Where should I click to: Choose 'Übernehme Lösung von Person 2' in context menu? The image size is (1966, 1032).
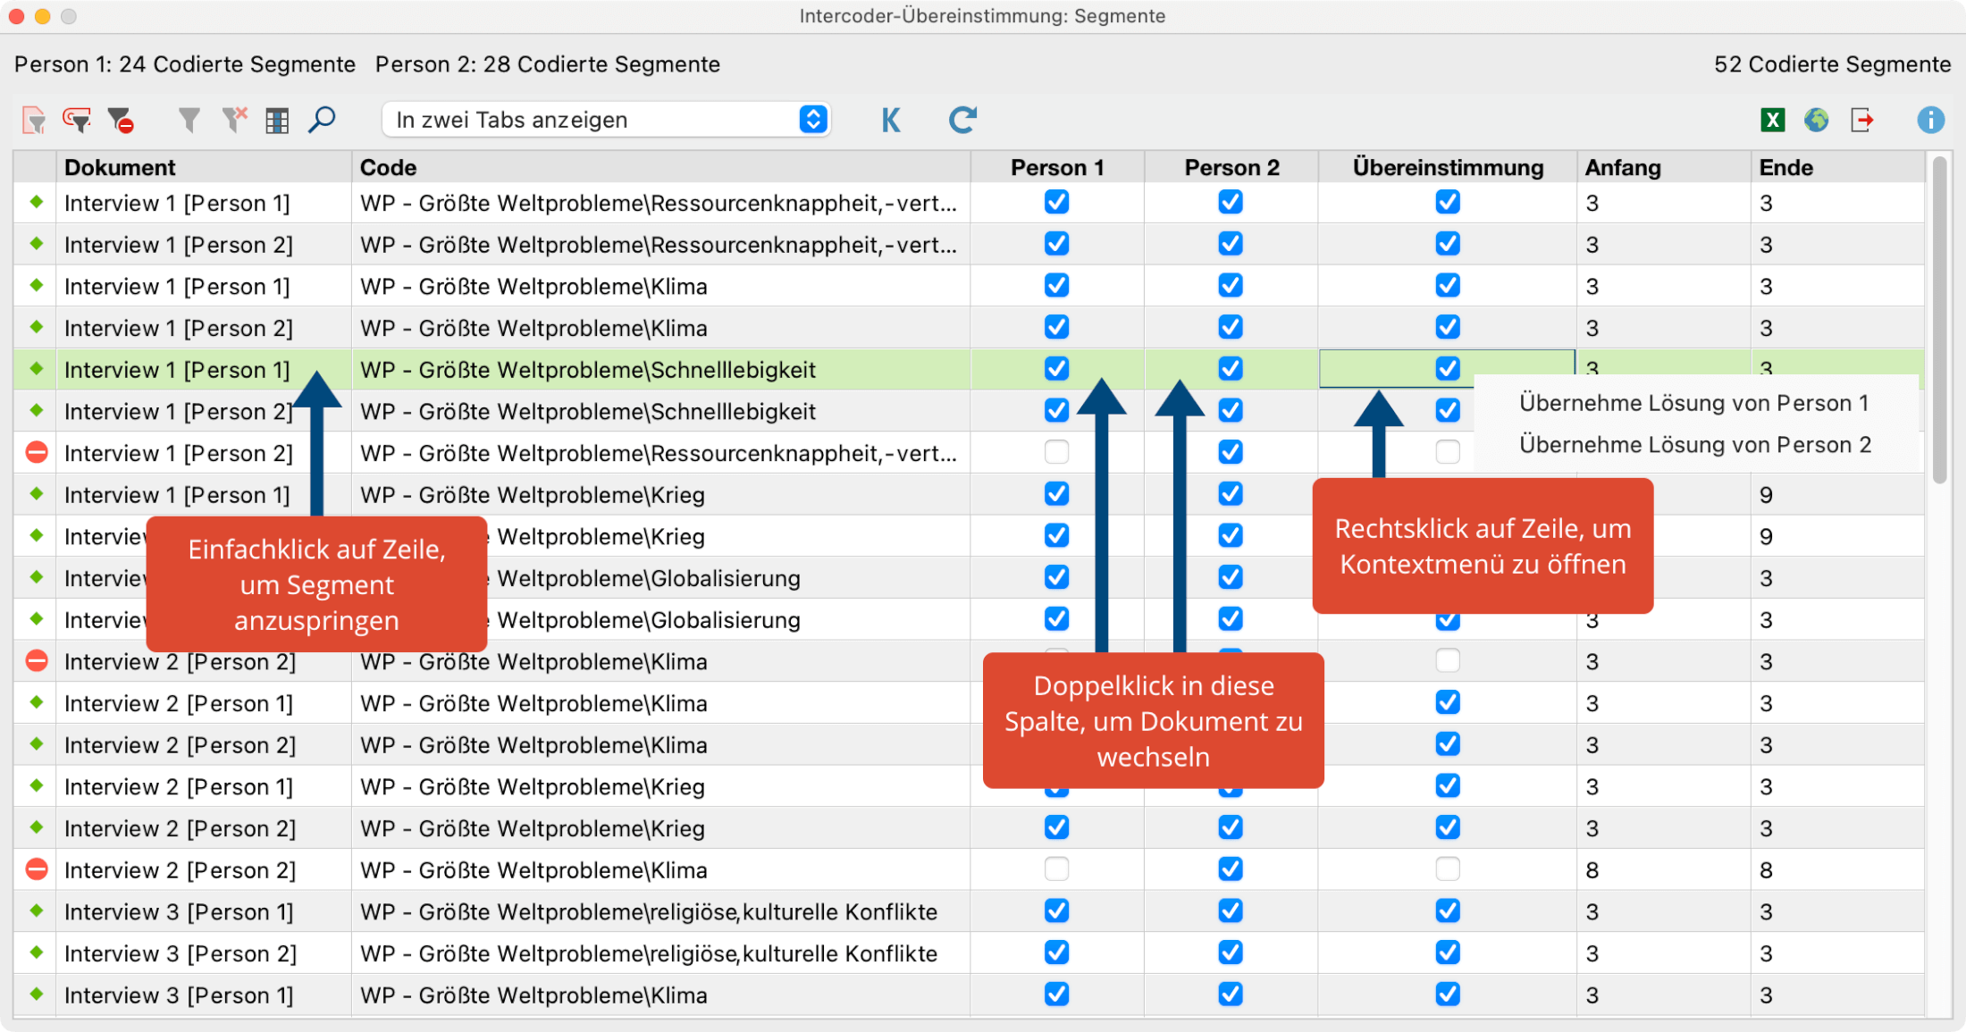[x=1695, y=445]
